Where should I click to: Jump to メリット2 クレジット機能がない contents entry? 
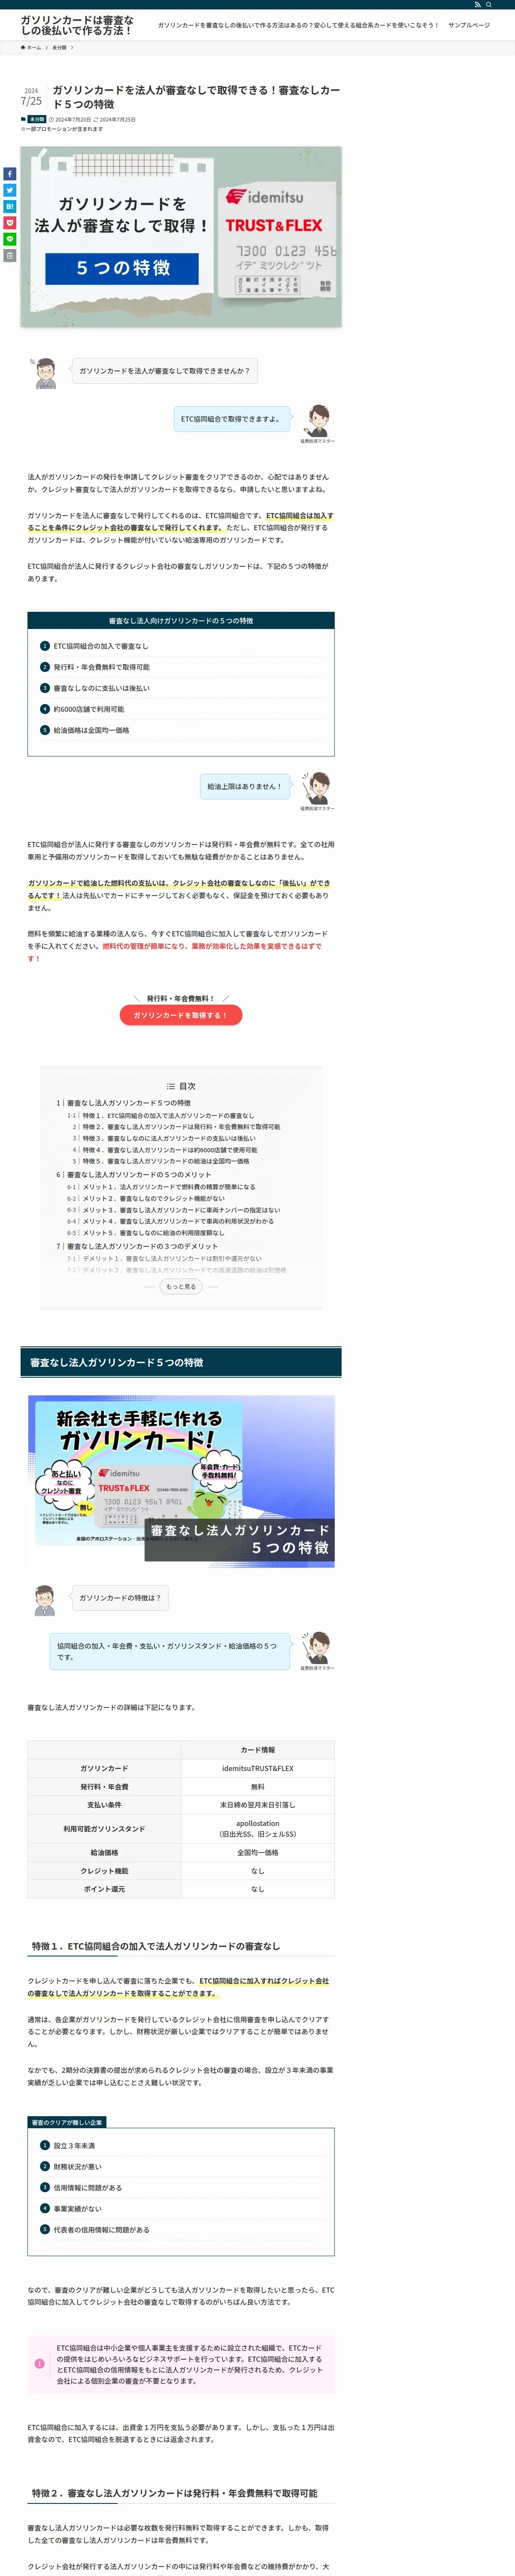(x=153, y=1198)
